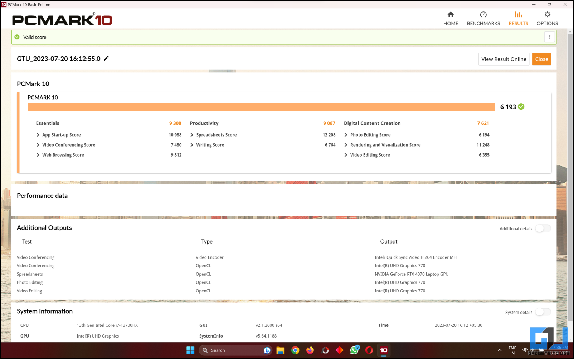
Task: Toggle System details switch
Action: coord(543,312)
